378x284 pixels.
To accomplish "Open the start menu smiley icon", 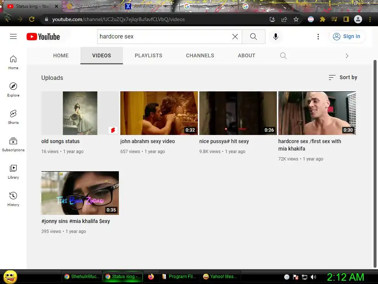I will (x=10, y=277).
